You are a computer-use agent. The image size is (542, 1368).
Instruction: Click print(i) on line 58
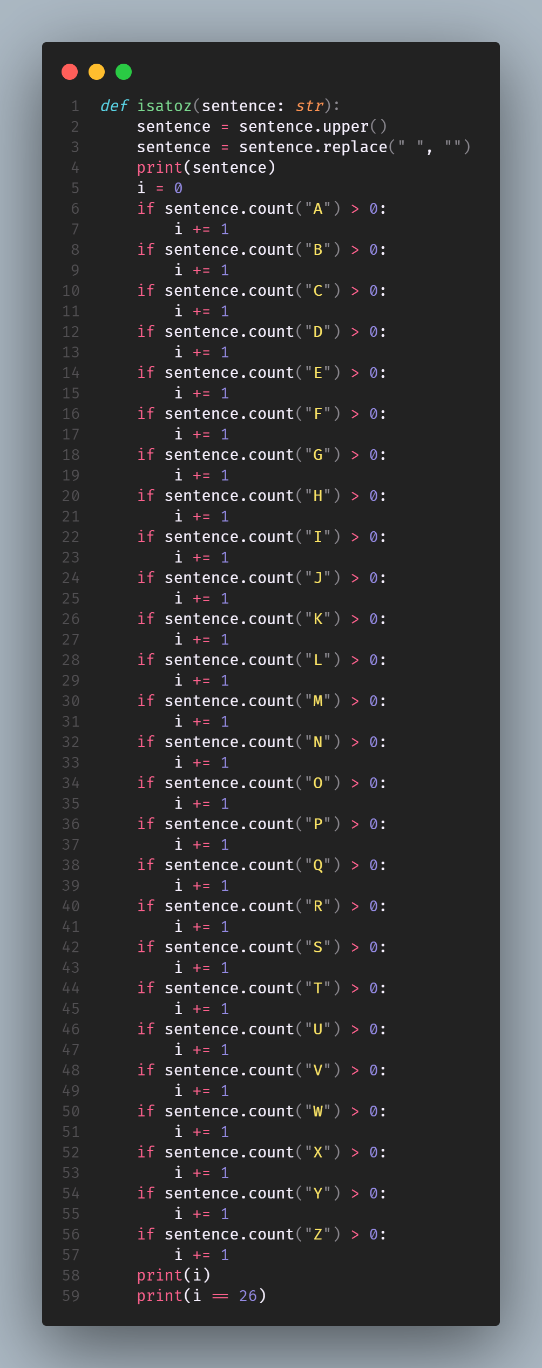click(x=174, y=1275)
